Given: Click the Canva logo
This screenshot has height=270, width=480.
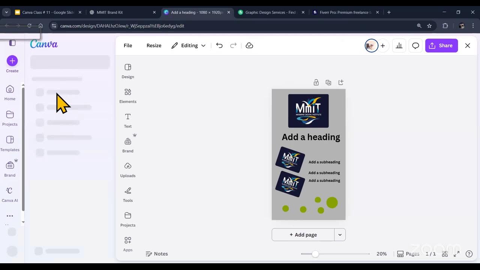Looking at the screenshot, I should pos(44,44).
